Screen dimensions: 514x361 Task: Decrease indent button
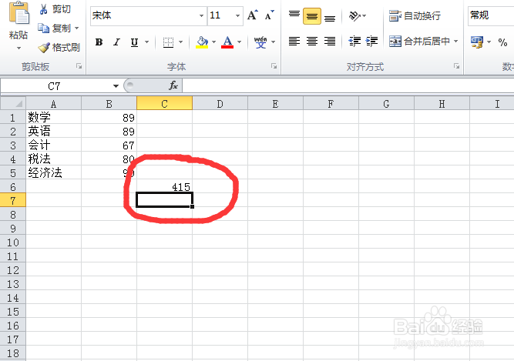coord(354,42)
